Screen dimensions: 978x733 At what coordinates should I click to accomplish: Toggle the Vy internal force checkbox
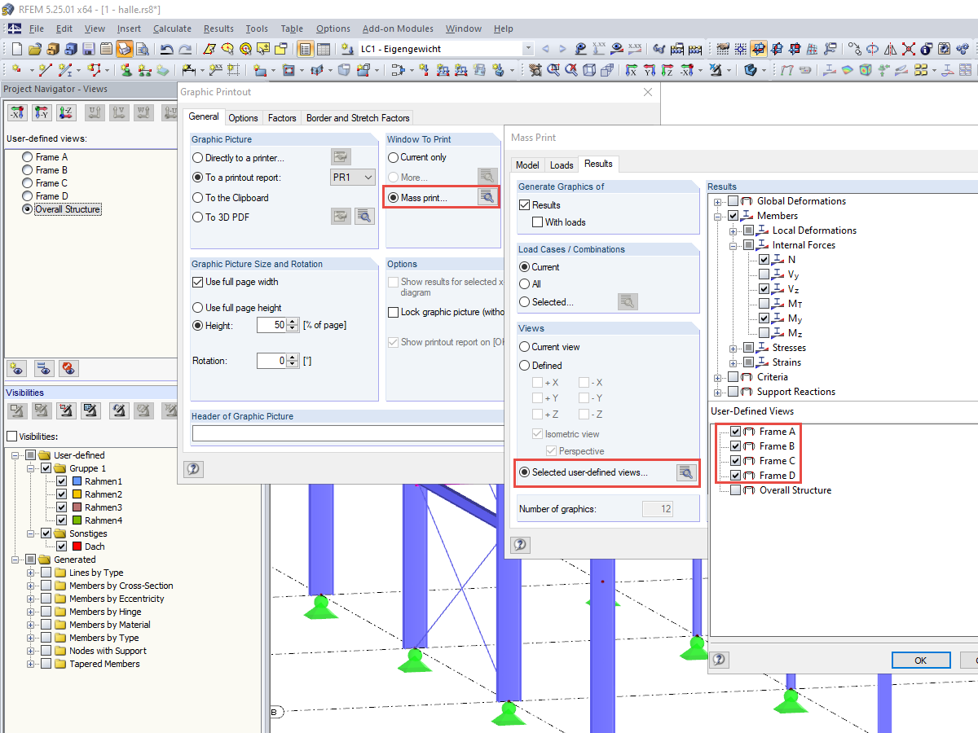pos(764,274)
